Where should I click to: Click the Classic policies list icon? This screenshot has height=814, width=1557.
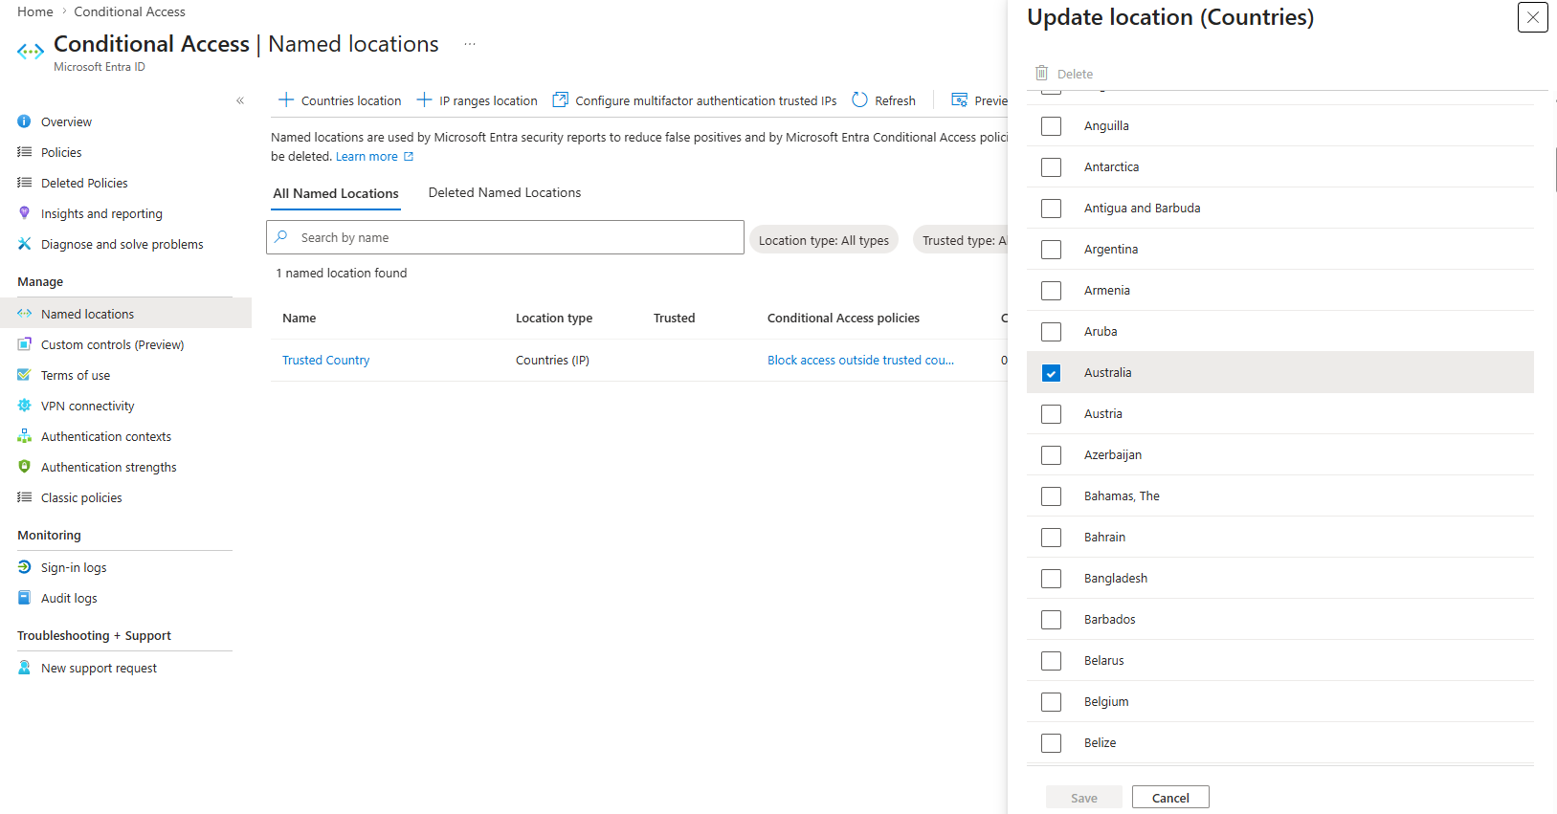click(x=24, y=497)
